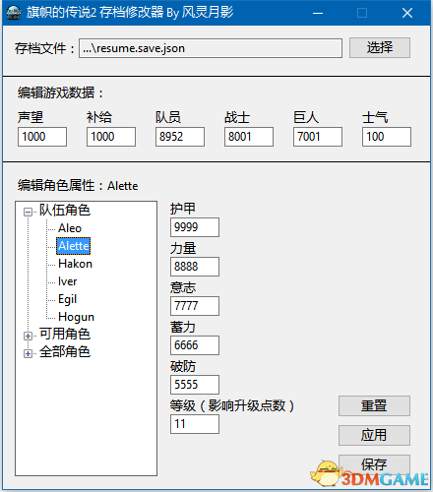Click the 声望 value field
Viewport: 433px width, 492px height.
tap(42, 137)
